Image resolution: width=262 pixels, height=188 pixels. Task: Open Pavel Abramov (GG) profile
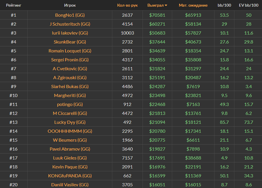70,149
